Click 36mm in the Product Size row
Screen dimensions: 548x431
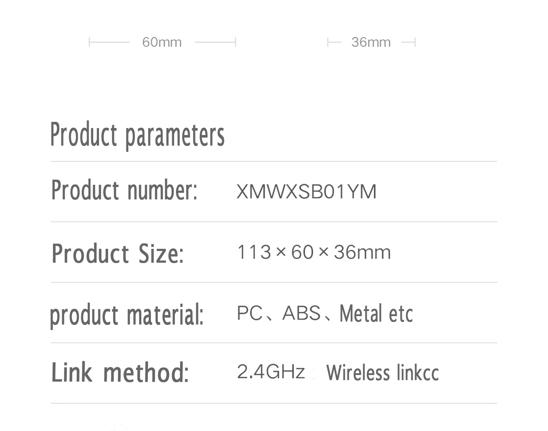click(362, 252)
